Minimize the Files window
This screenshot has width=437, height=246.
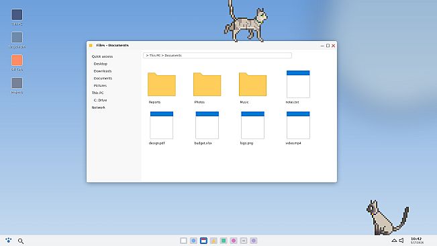click(322, 46)
